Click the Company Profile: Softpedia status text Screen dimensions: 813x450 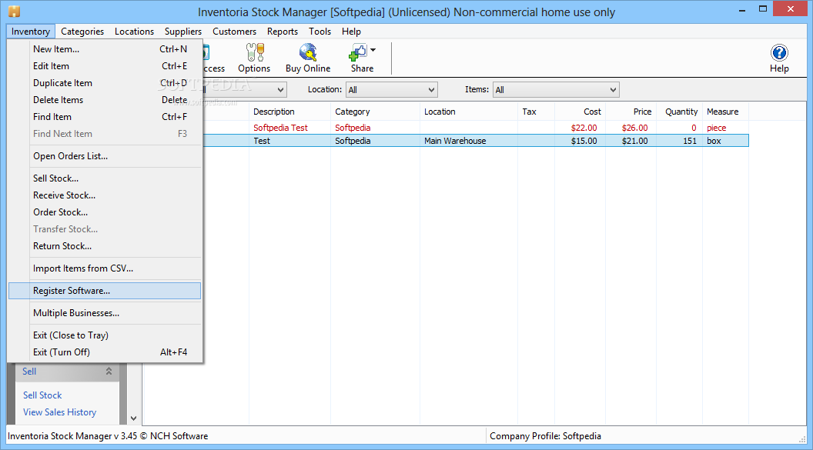pyautogui.click(x=545, y=436)
